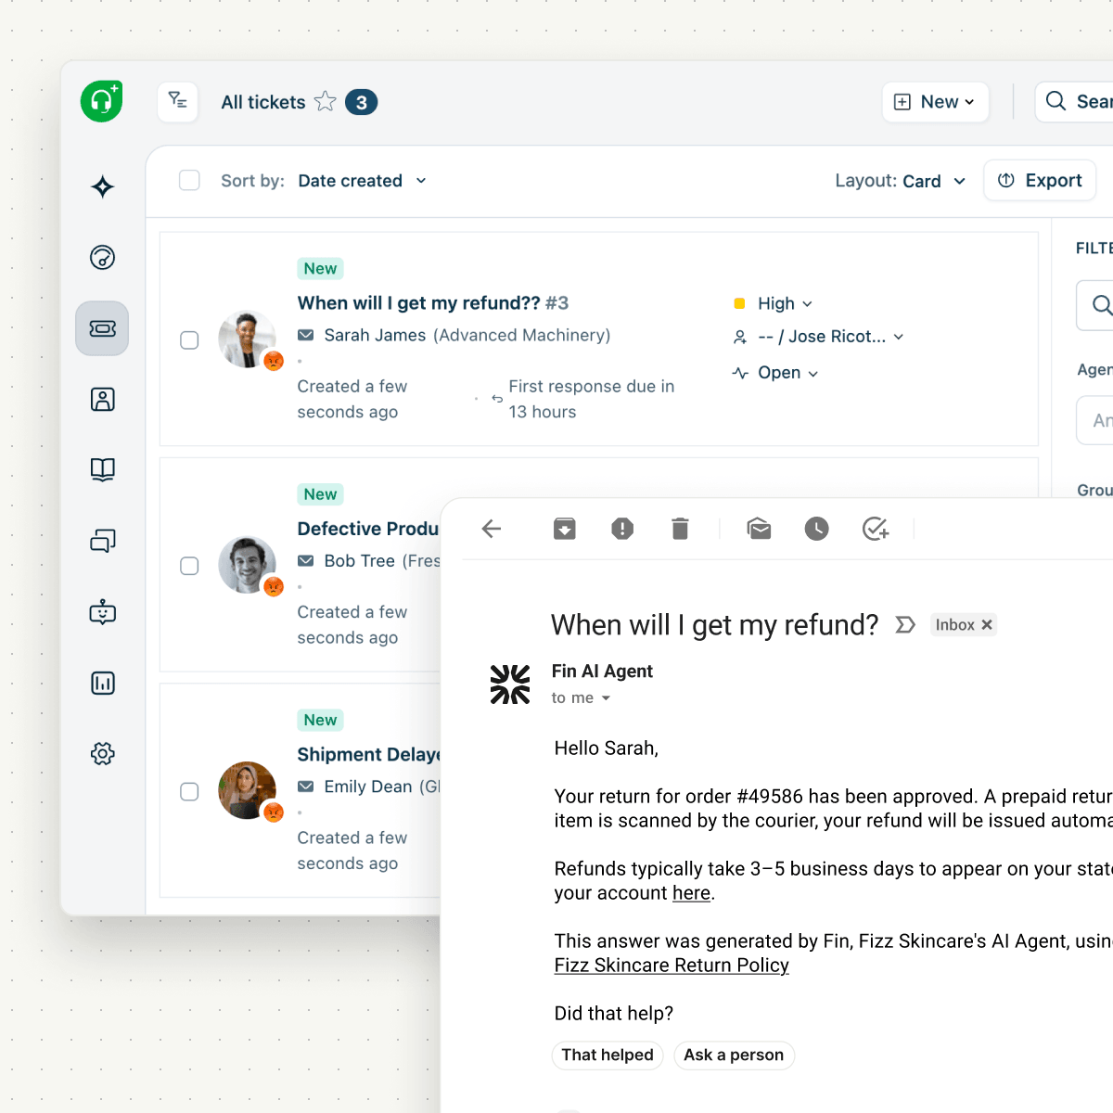Open the Solutions book icon in sidebar

coord(103,469)
